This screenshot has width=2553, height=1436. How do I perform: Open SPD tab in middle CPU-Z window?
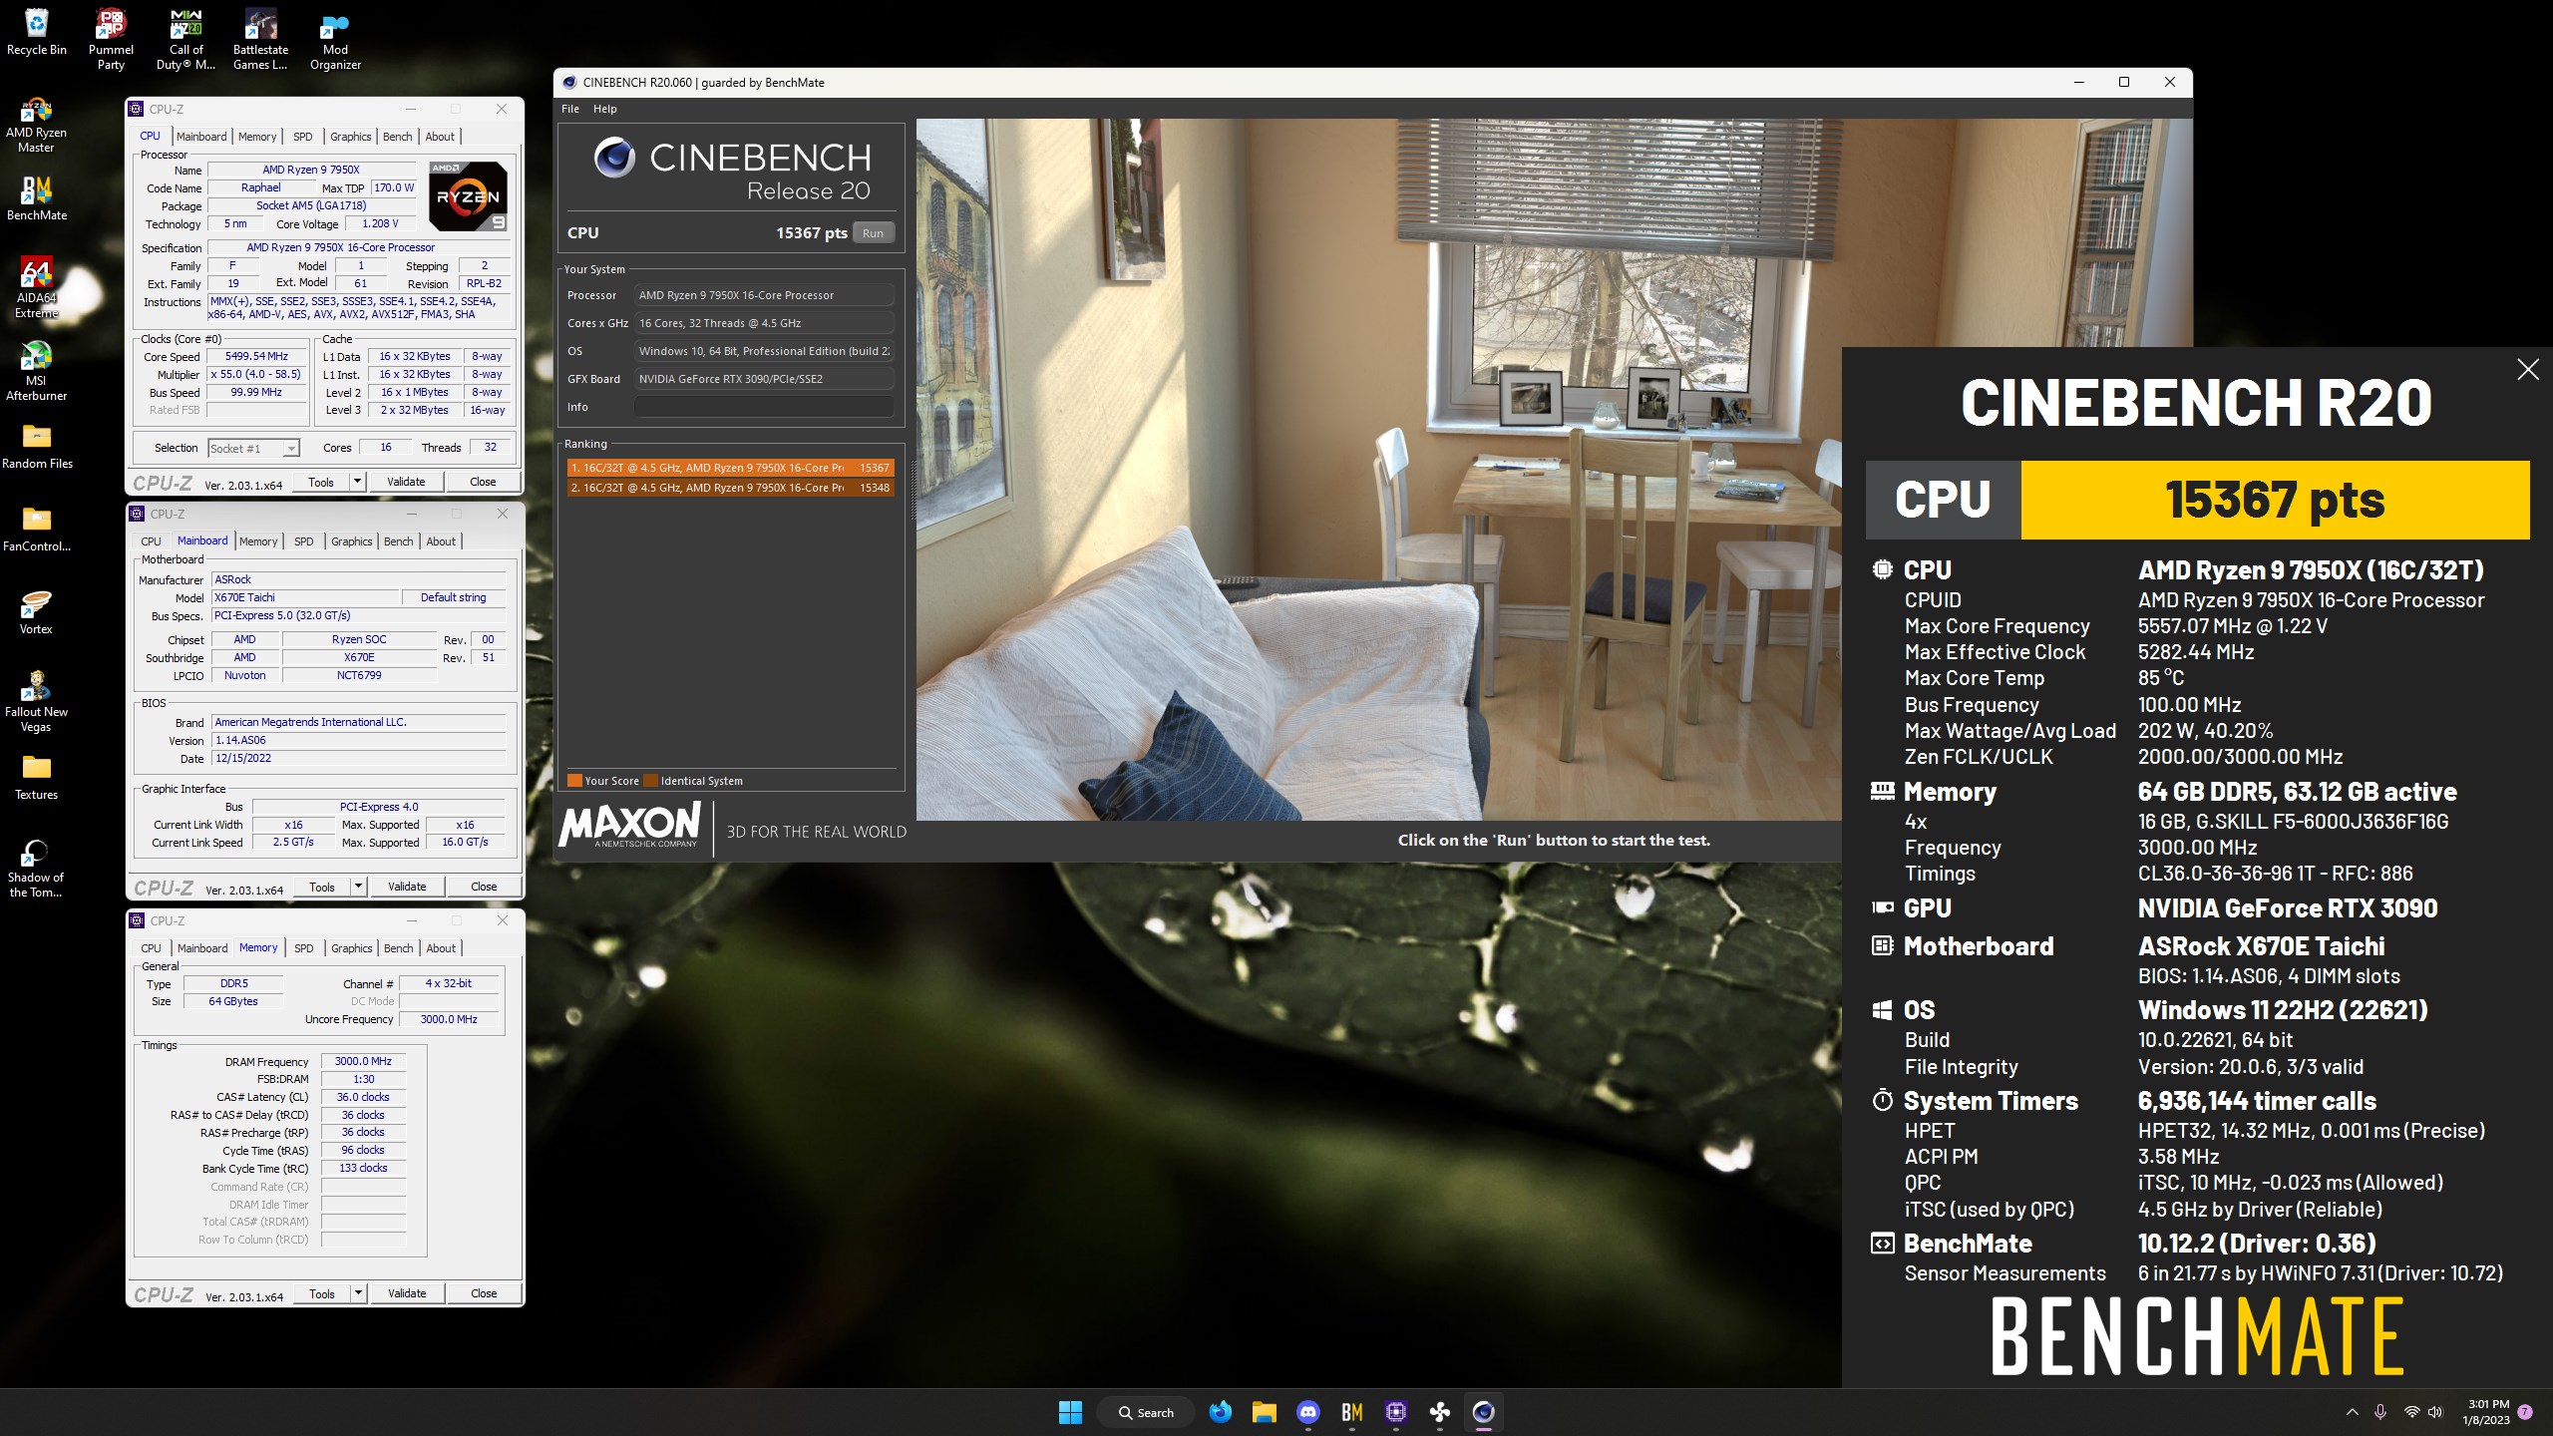[x=304, y=541]
